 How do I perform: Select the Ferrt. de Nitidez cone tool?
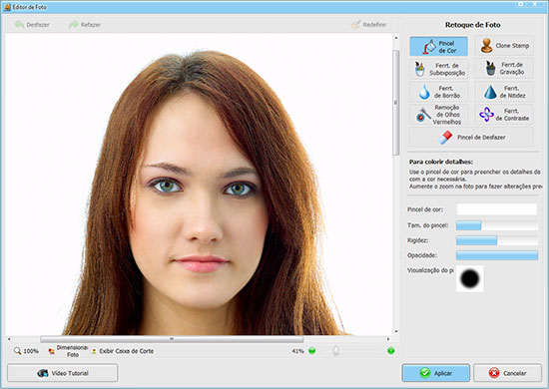(504, 92)
